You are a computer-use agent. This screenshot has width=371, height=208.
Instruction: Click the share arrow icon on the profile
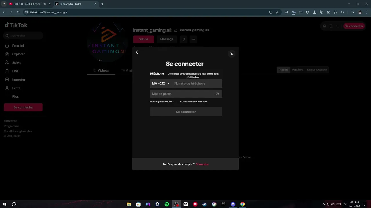(183, 39)
